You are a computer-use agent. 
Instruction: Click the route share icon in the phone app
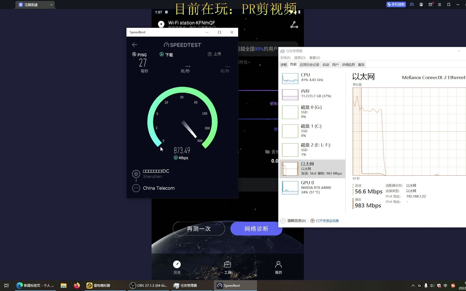click(294, 25)
